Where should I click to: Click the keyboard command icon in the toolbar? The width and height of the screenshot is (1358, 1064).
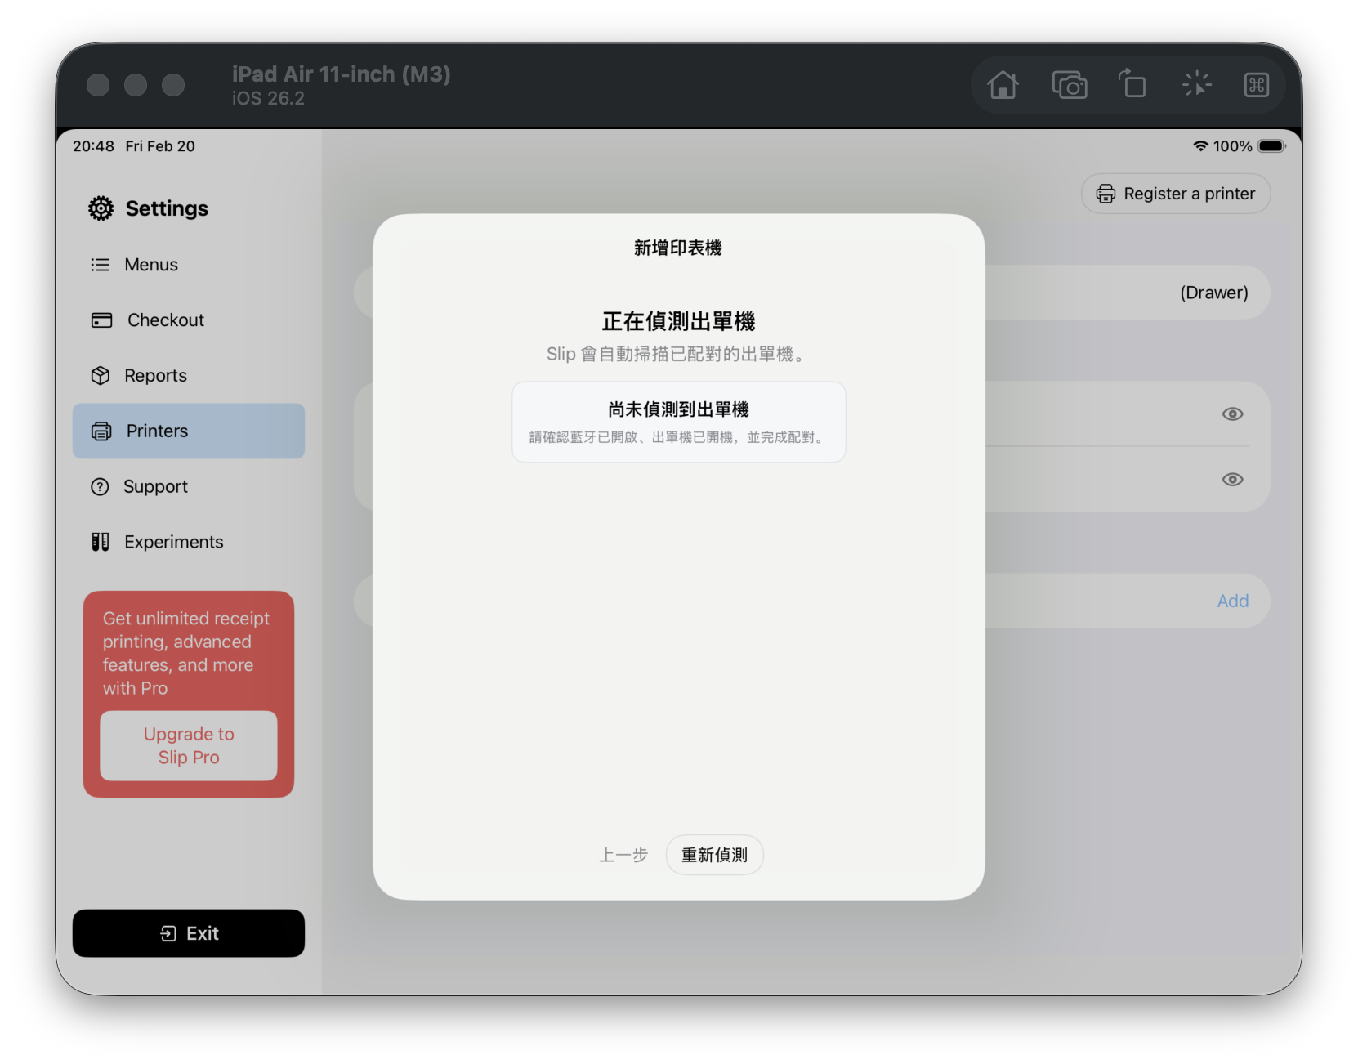[1256, 85]
